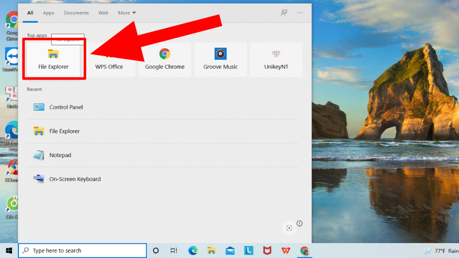Viewport: 459px width, 258px height.
Task: Open Notepad from Recent list
Action: (x=162, y=155)
